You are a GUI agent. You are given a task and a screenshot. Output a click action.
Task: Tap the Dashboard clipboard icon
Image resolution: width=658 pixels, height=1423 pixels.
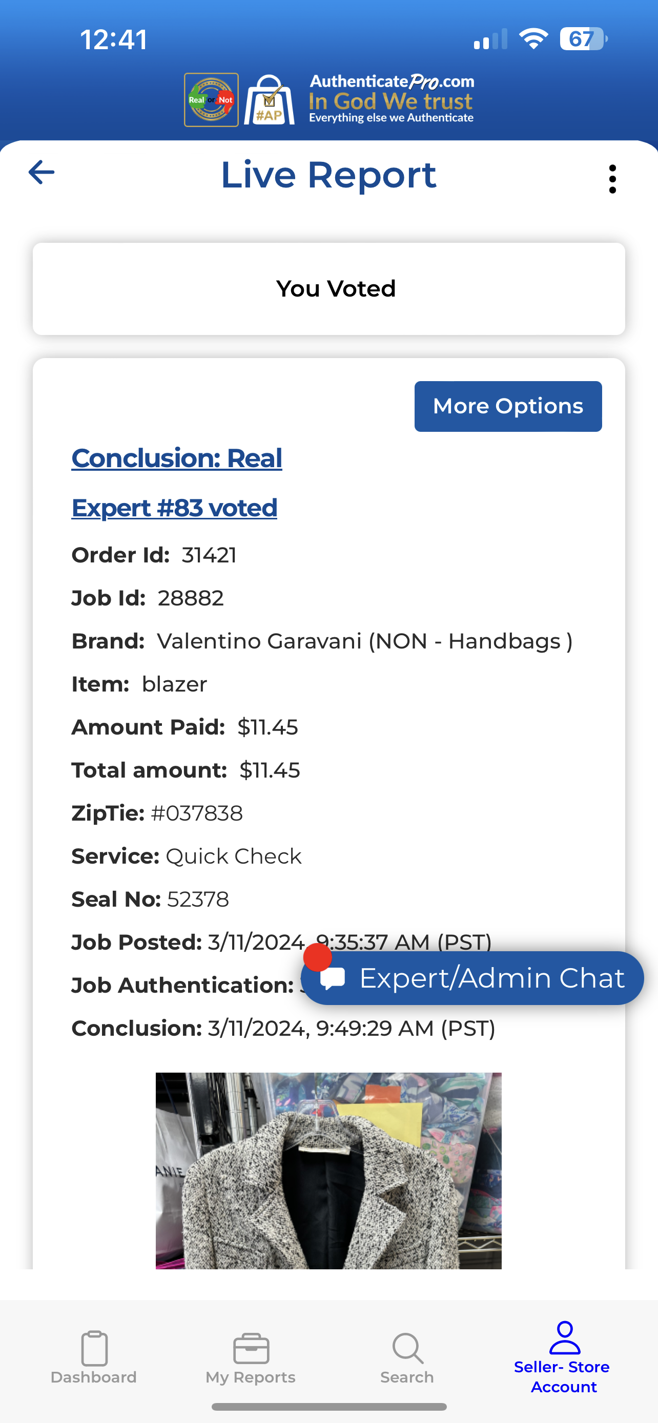[x=94, y=1348]
